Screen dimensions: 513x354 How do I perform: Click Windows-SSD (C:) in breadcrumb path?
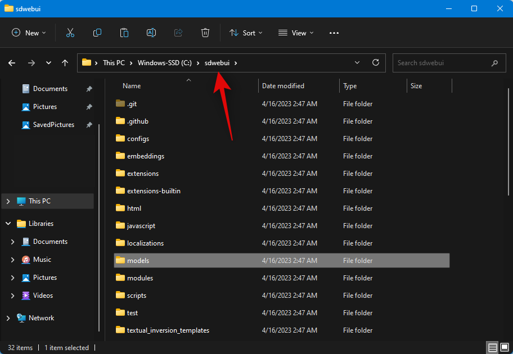pyautogui.click(x=165, y=63)
